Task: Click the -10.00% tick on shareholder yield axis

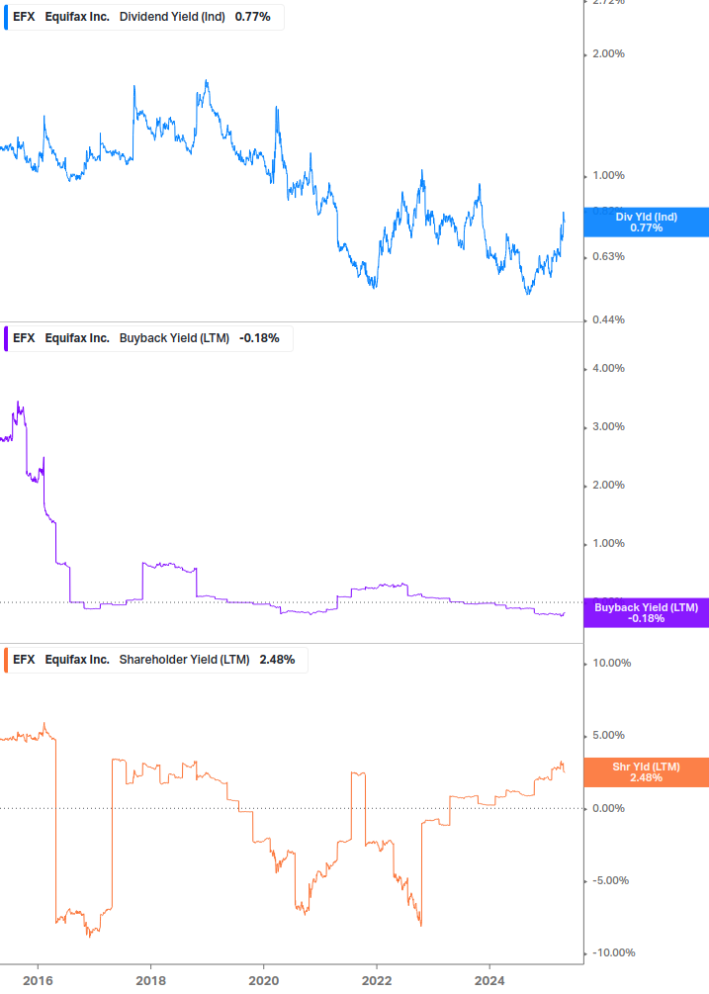Action: (x=613, y=952)
